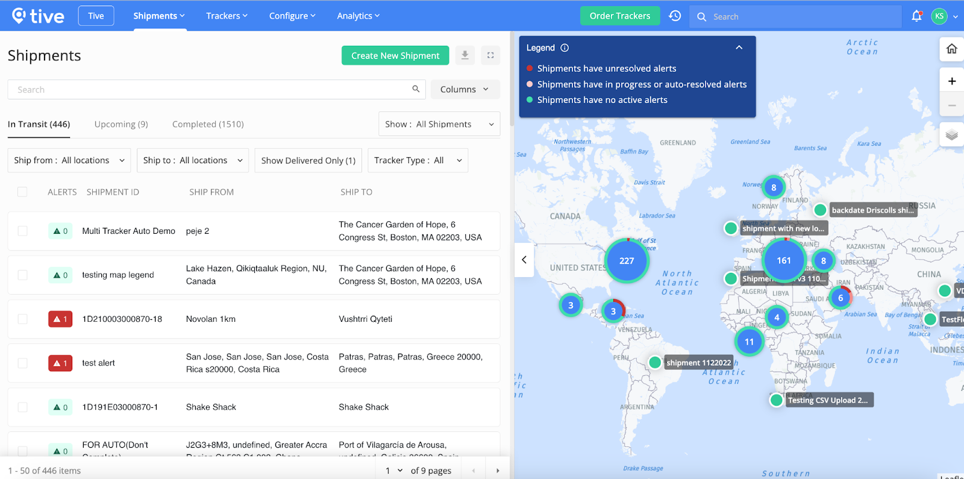
Task: Click the magnifier icon in shipments search
Action: (416, 89)
